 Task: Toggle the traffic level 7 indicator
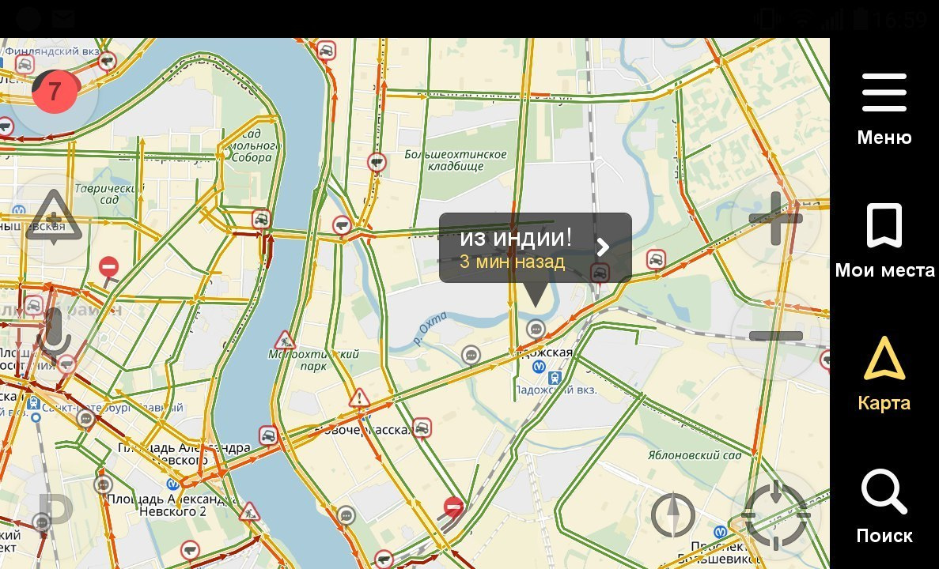click(x=55, y=92)
